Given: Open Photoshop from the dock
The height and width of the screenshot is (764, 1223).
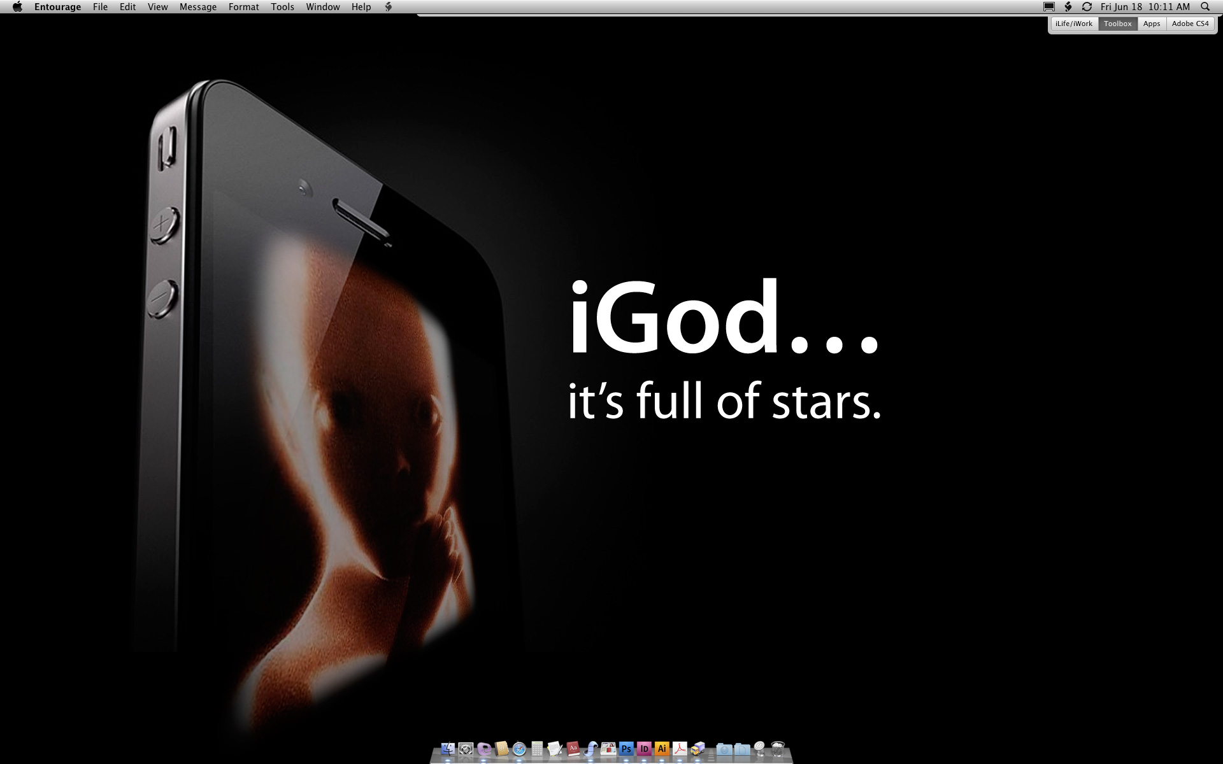Looking at the screenshot, I should 626,749.
